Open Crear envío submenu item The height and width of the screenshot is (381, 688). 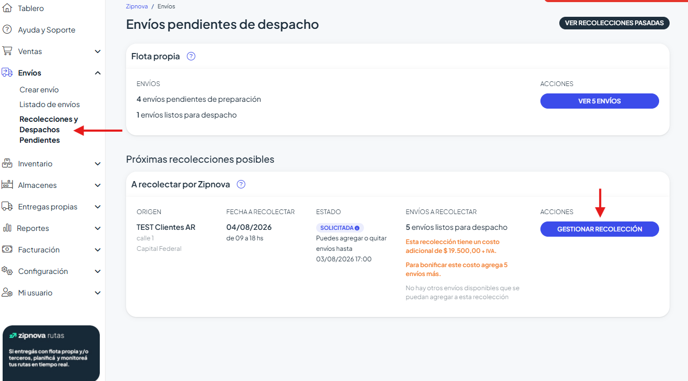tap(39, 90)
